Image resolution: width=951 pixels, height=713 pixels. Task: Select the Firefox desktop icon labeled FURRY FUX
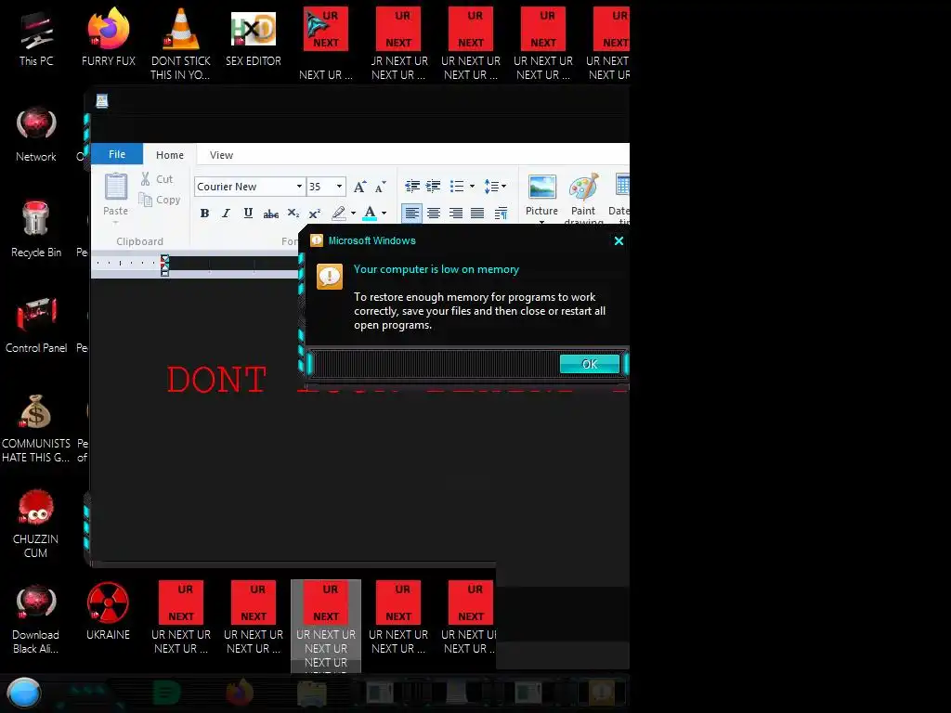click(x=109, y=37)
